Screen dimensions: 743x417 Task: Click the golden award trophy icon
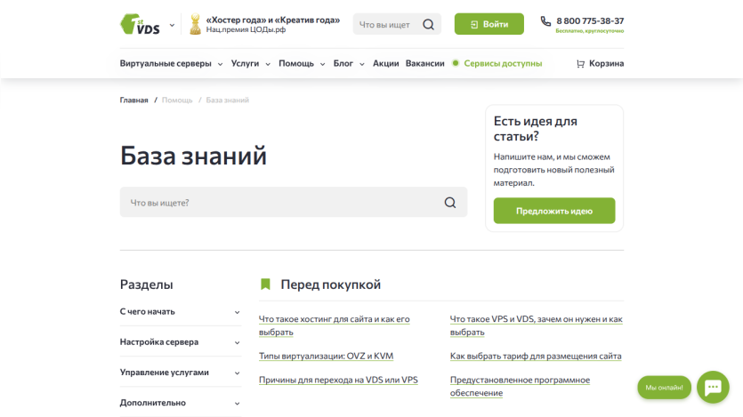[195, 24]
